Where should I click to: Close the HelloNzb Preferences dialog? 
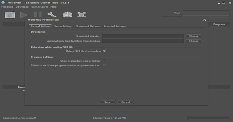(x=204, y=20)
